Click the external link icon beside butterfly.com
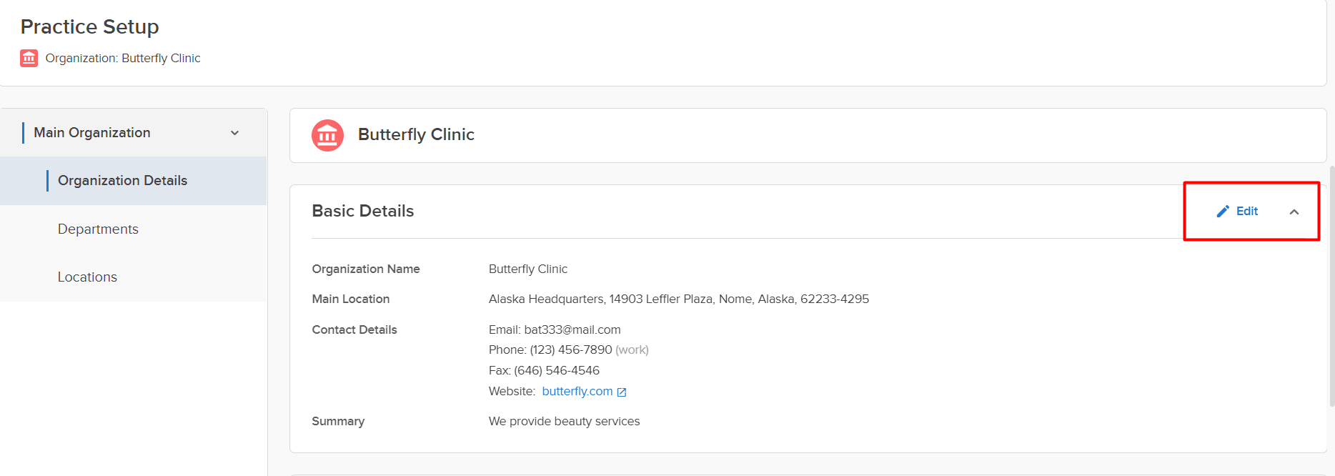 click(x=622, y=392)
